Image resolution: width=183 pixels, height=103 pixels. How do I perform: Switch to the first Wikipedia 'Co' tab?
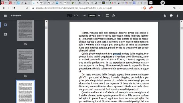click(43, 3)
